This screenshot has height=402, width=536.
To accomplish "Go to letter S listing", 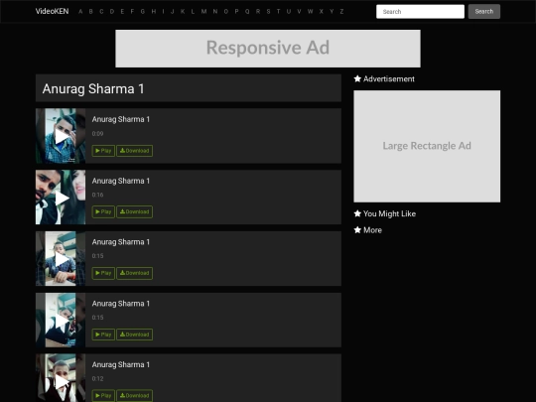I will click(268, 12).
